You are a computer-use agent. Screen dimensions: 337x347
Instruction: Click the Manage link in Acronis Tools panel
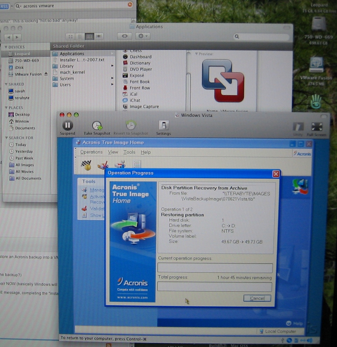[x=97, y=190]
